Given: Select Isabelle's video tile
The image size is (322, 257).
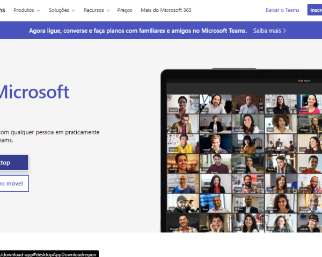Looking at the screenshot, I should point(310,223).
